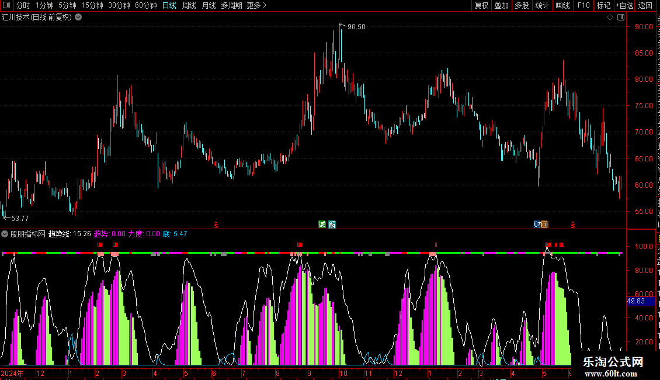Click the 解 event marker
The width and height of the screenshot is (660, 380).
[x=332, y=224]
